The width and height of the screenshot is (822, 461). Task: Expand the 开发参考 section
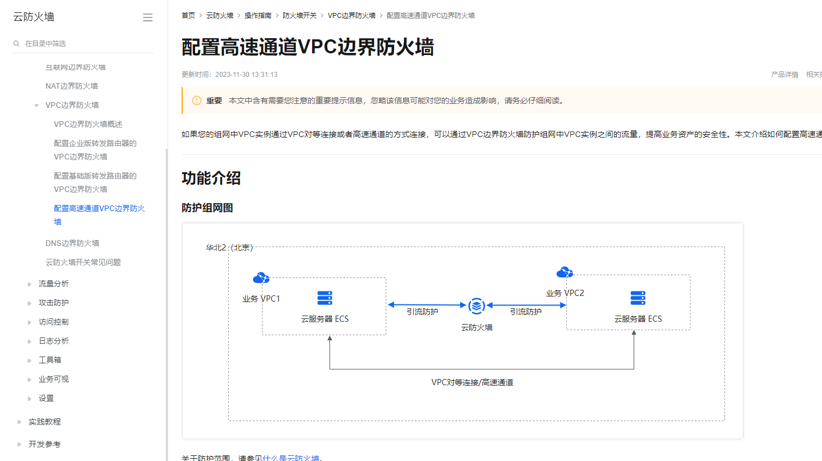click(19, 444)
